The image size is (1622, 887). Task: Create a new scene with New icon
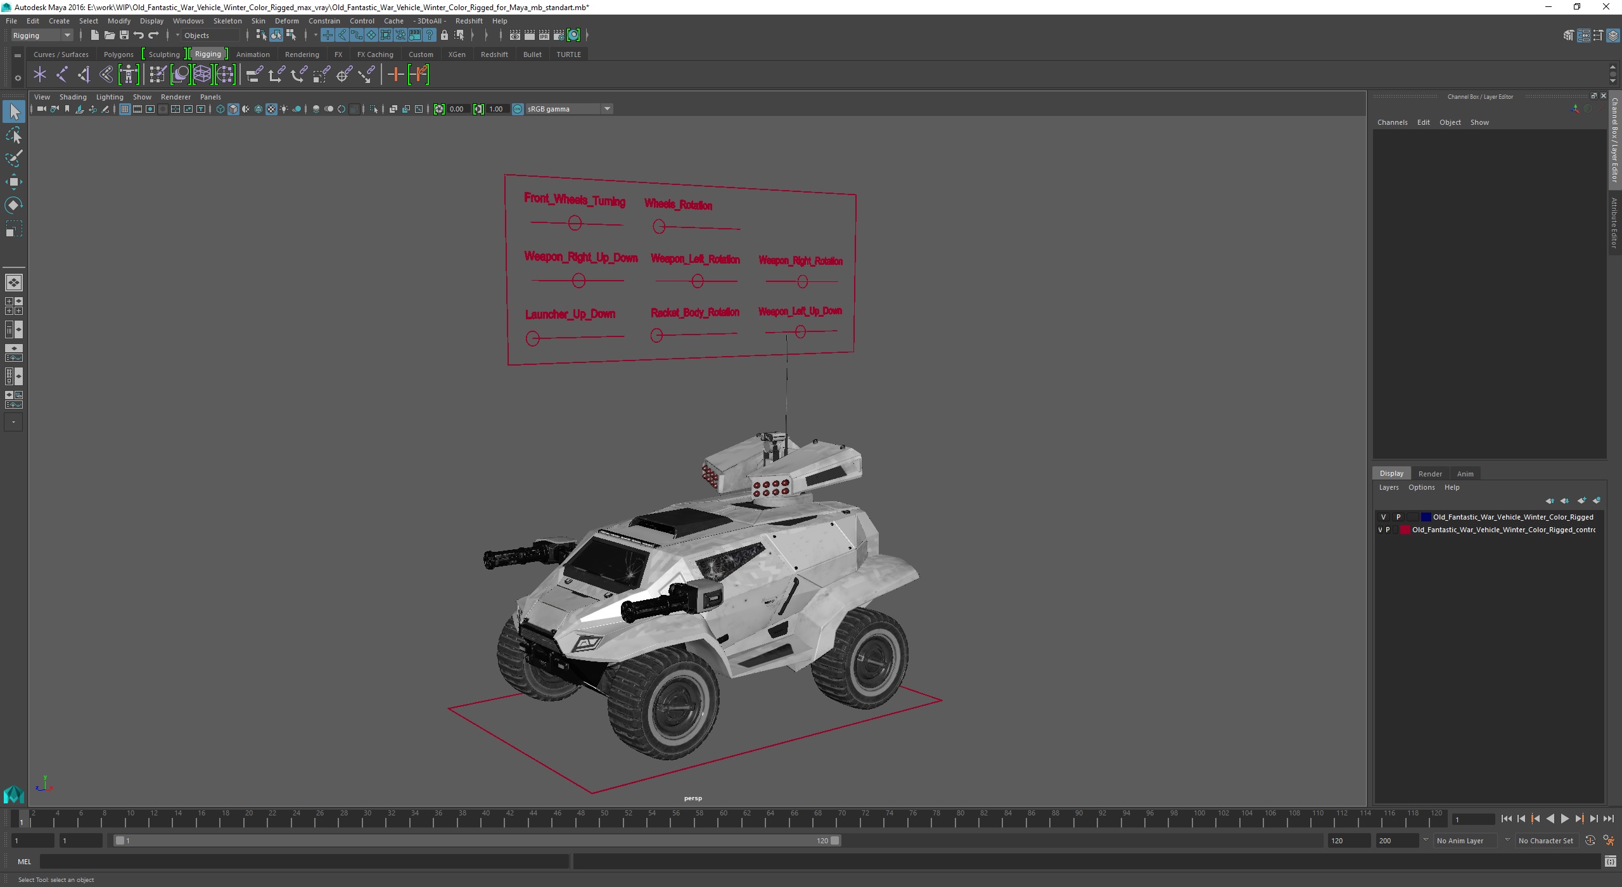click(95, 35)
